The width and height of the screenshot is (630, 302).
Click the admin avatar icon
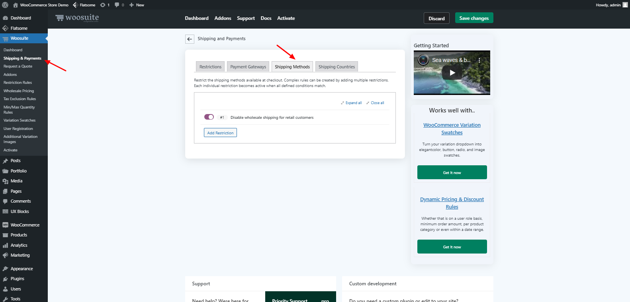(x=625, y=5)
